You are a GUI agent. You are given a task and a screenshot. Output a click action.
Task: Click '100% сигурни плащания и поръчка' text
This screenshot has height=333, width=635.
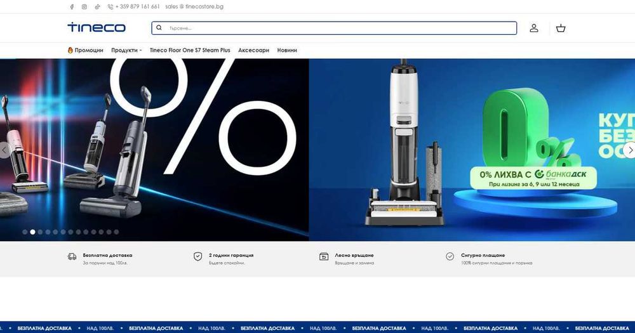coord(497,263)
